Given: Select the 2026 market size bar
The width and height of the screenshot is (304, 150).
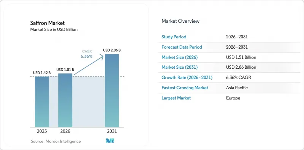Looking at the screenshot, I should coord(65,100).
